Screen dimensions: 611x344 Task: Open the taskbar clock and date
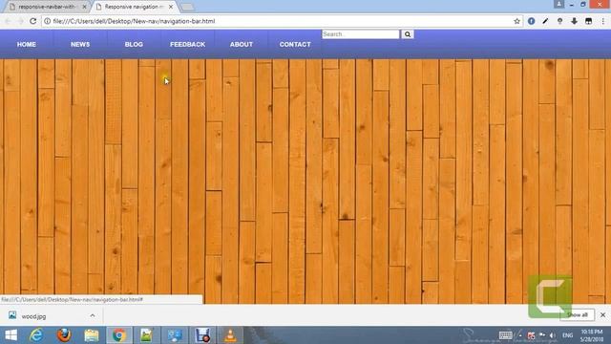[x=592, y=335]
